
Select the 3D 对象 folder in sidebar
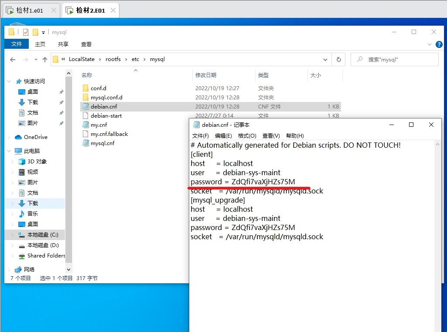click(37, 162)
